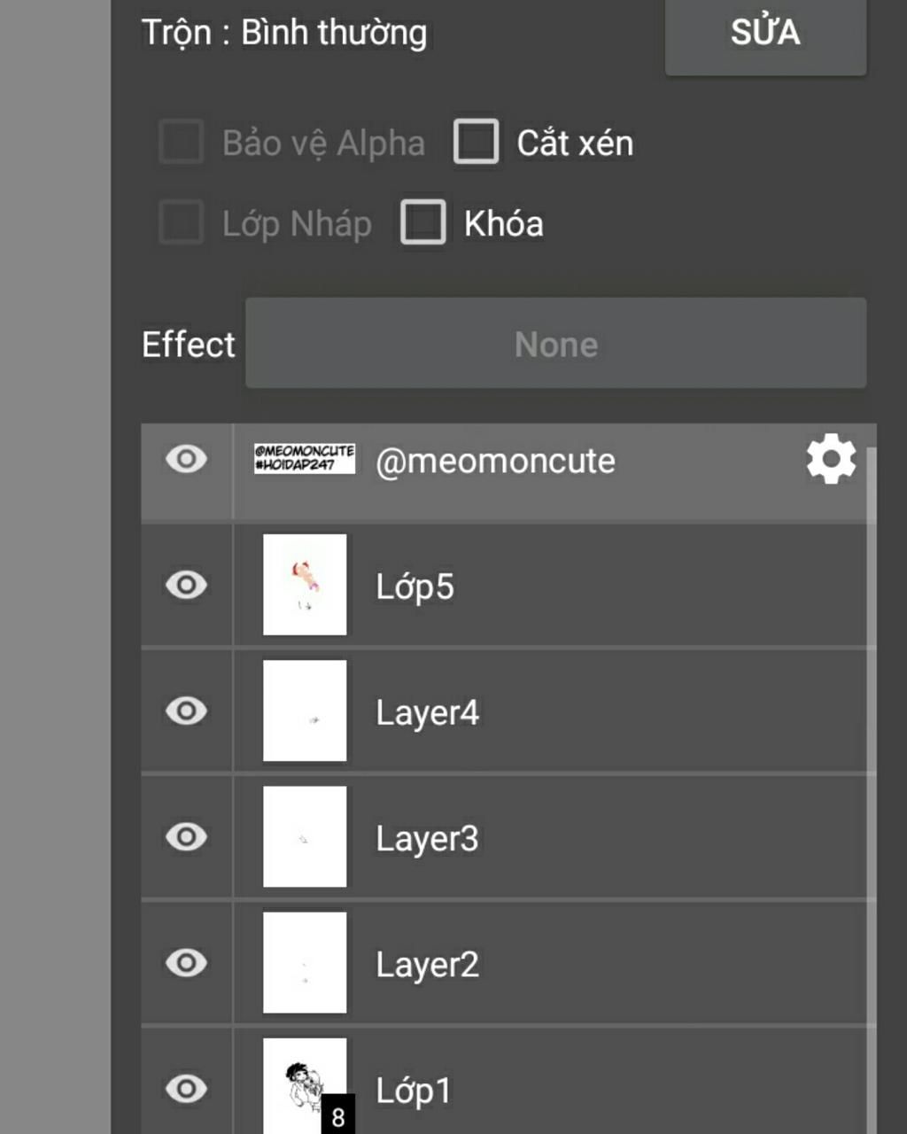The image size is (907, 1134).
Task: Select Layer2 in the layer list
Action: tap(505, 963)
